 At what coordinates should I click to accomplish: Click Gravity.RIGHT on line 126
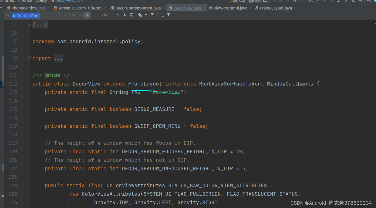coord(198,202)
